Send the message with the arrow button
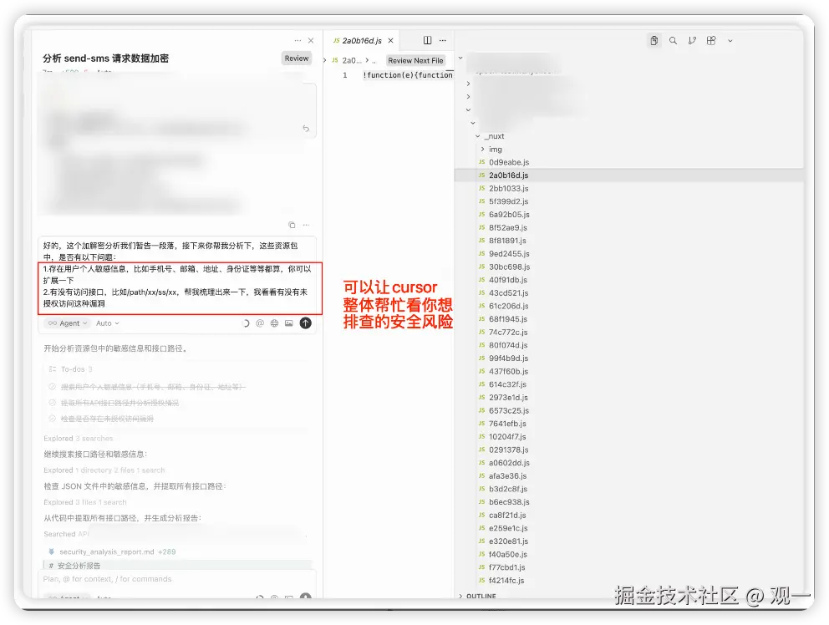This screenshot has width=829, height=625. click(x=306, y=323)
